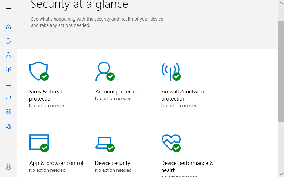Open Virus & threat protection shield sidebar icon
284x177 pixels.
(x=9, y=41)
